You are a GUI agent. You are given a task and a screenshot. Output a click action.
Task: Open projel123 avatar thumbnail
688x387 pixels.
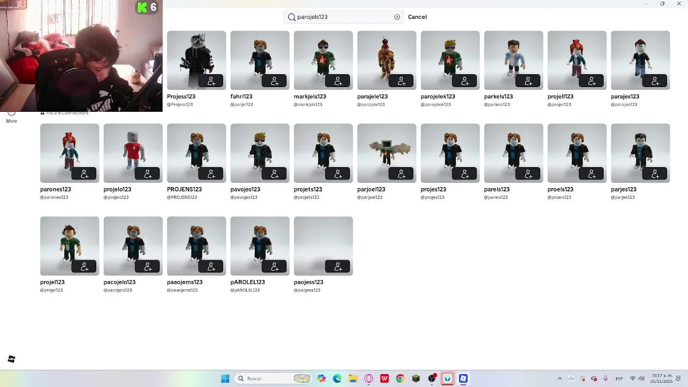click(70, 246)
